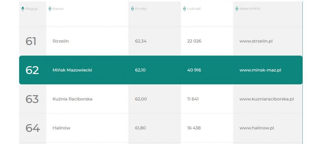315x144 pixels.
Task: Select Kuźnia Raciborska row name
Action: 72,99
